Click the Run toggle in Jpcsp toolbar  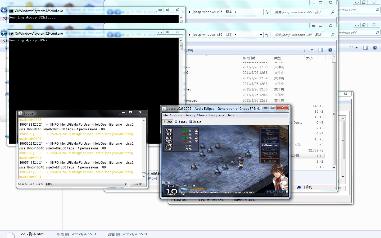[168, 122]
